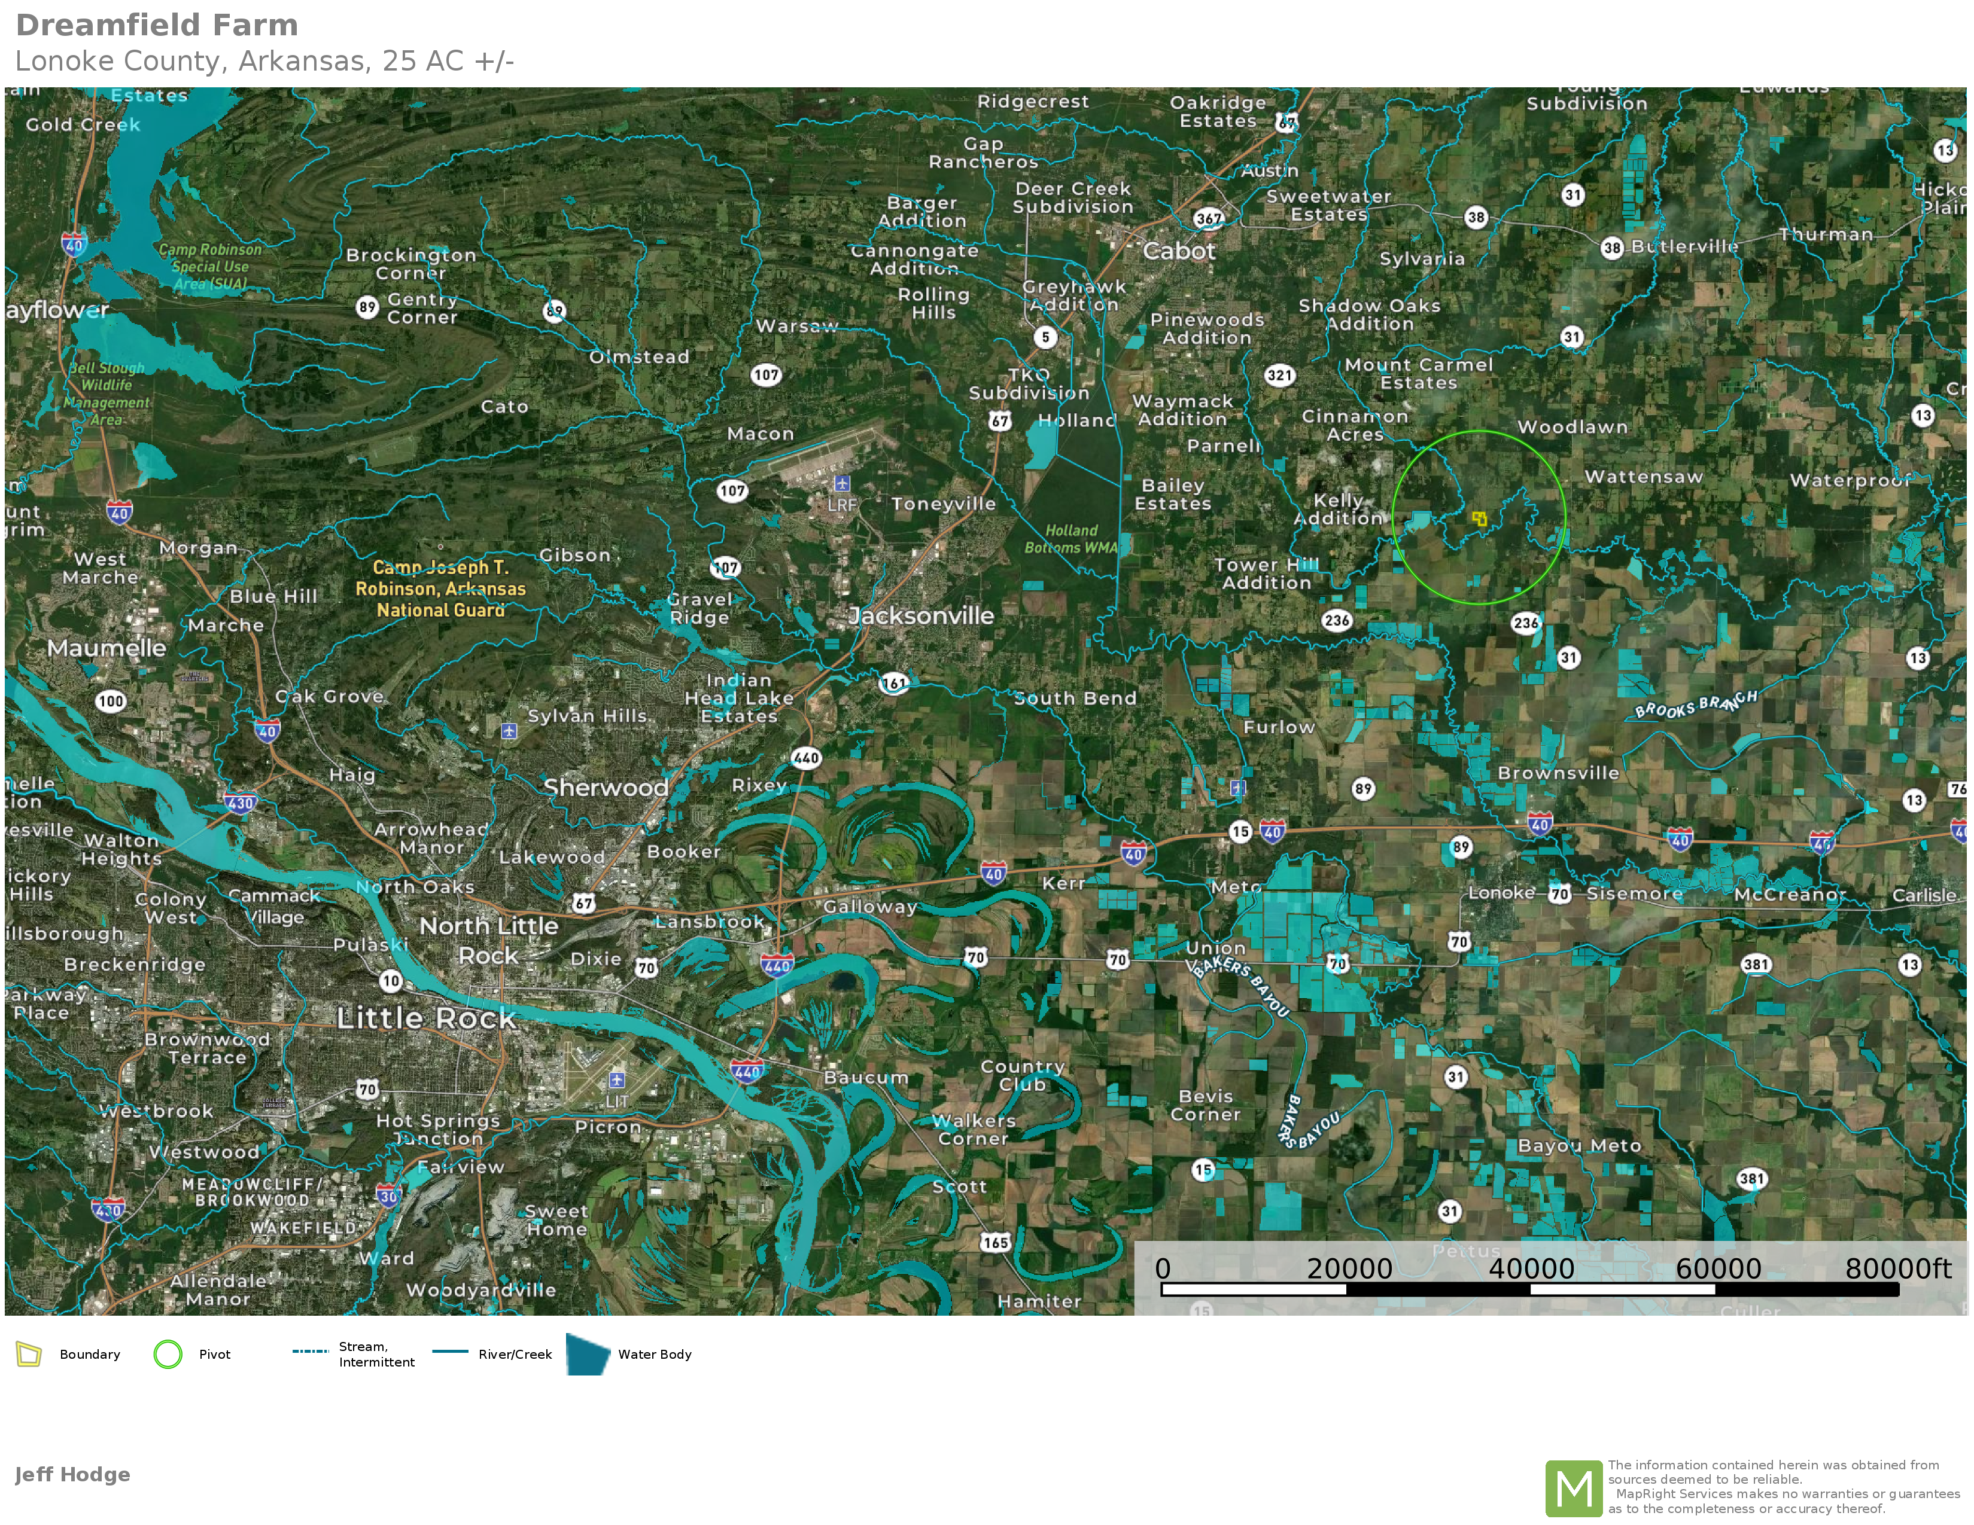The width and height of the screenshot is (1974, 1525).
Task: Click the Stream Intermittent dashed legend line
Action: click(310, 1352)
